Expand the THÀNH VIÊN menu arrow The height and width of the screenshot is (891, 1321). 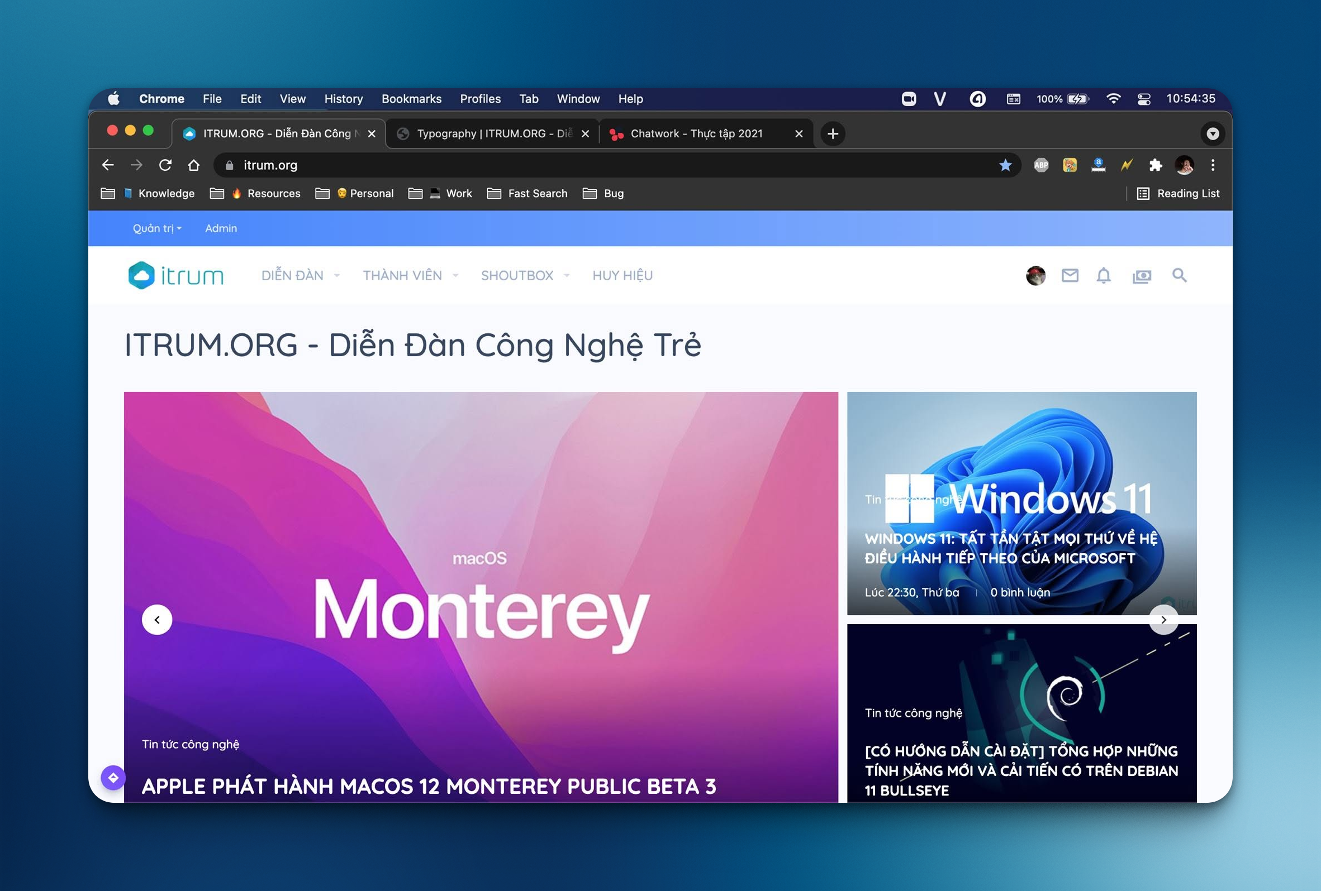[x=455, y=275]
